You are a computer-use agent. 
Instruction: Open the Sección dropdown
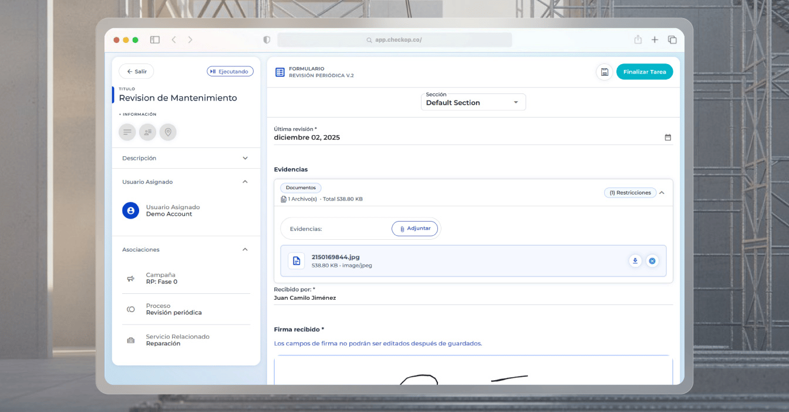click(473, 102)
